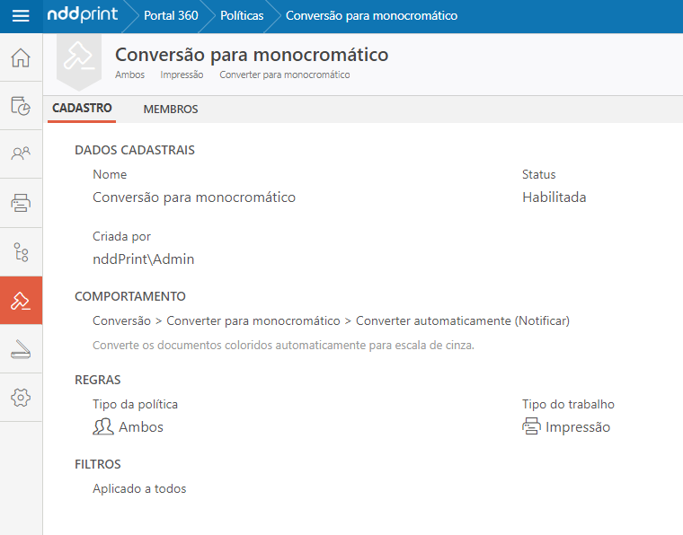Select the highlighted Policies gavel icon

click(x=21, y=301)
